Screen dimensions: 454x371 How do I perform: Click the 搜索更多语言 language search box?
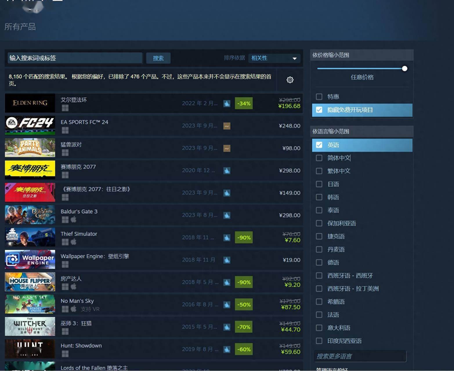(360, 356)
